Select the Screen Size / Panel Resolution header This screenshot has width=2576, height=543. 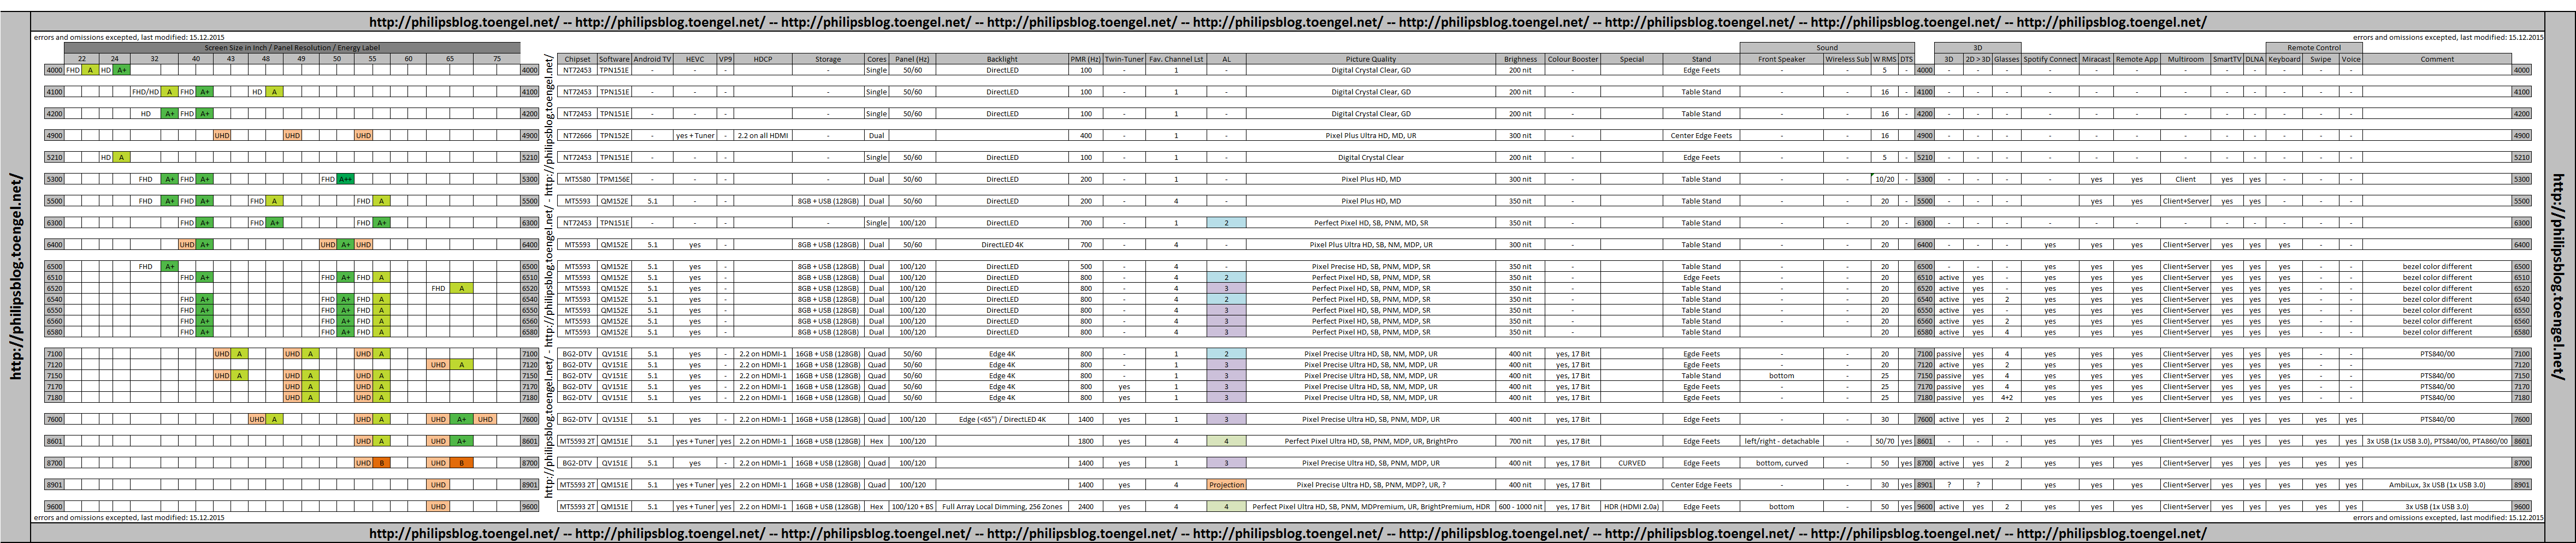(x=292, y=48)
